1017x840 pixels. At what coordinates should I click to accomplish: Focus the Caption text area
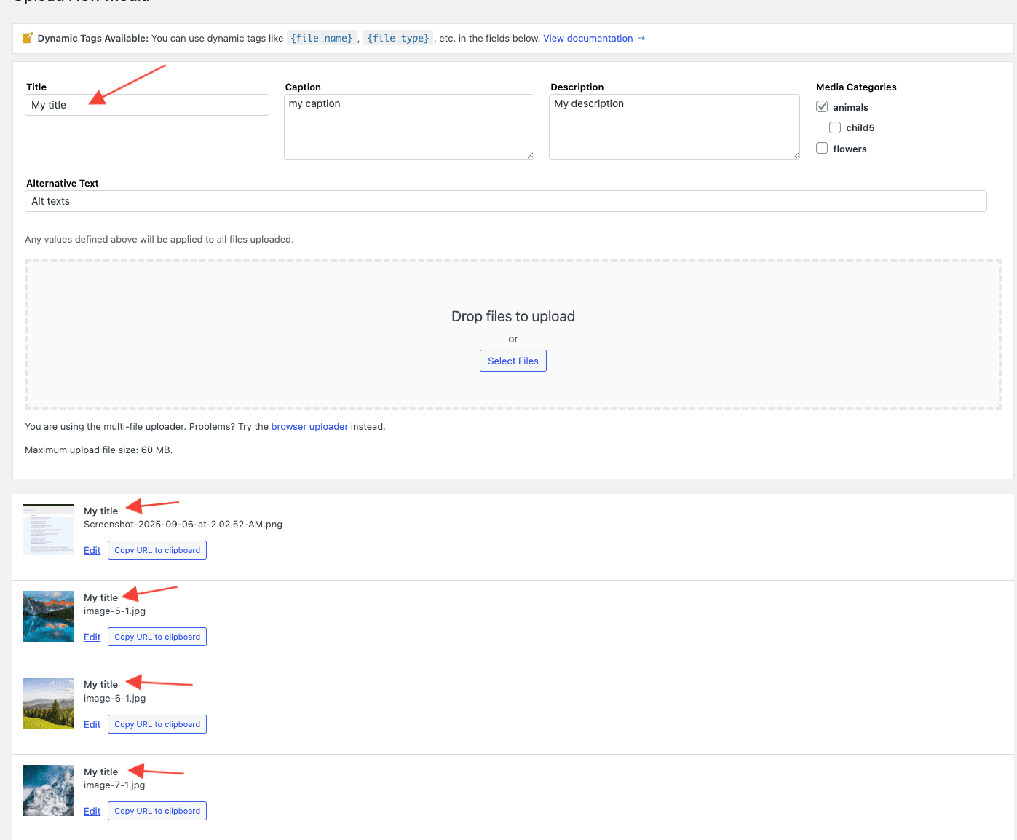(x=408, y=126)
